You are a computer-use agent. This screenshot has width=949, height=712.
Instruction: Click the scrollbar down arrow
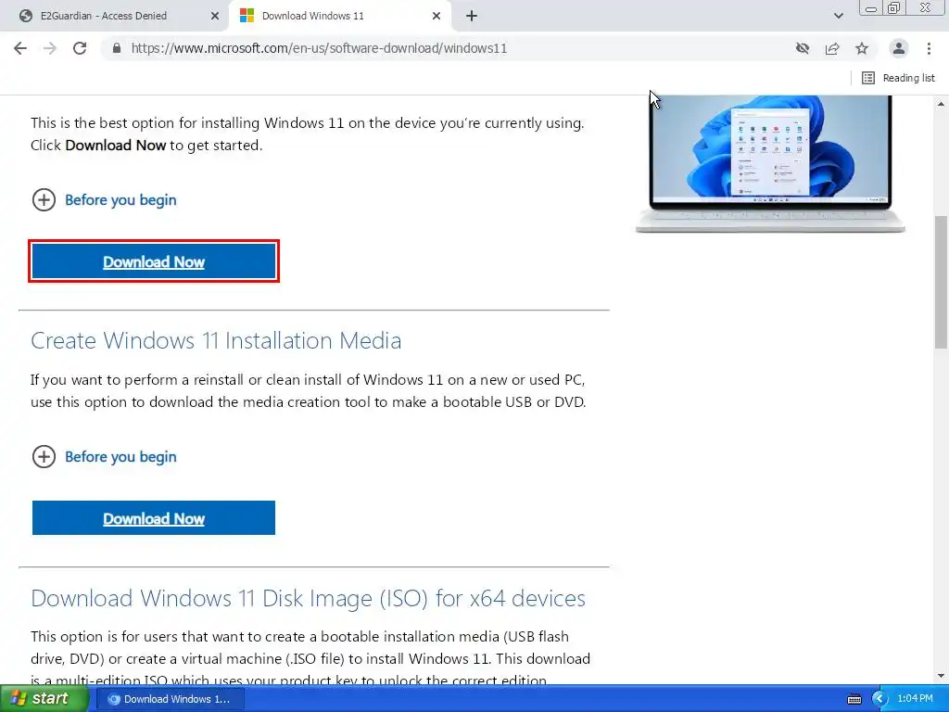[941, 676]
